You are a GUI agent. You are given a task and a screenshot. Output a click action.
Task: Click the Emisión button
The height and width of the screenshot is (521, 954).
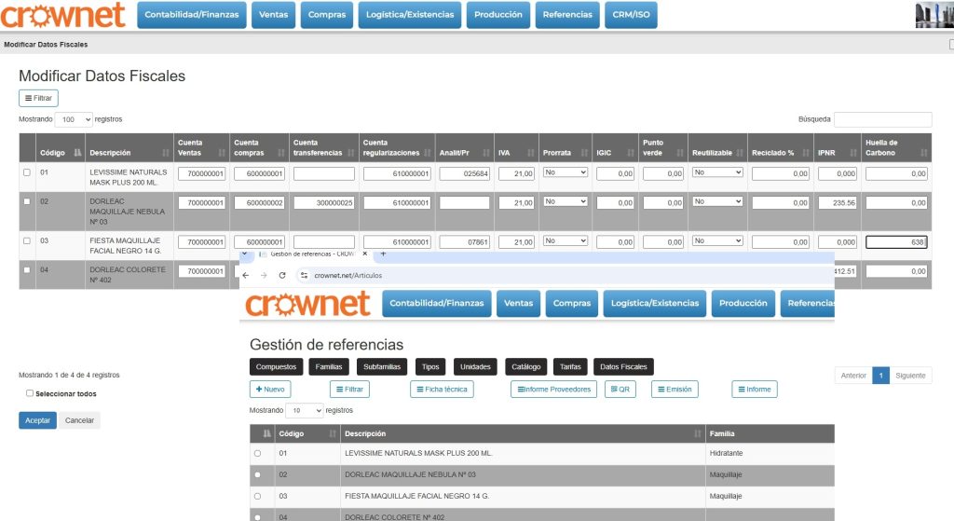[x=675, y=390]
